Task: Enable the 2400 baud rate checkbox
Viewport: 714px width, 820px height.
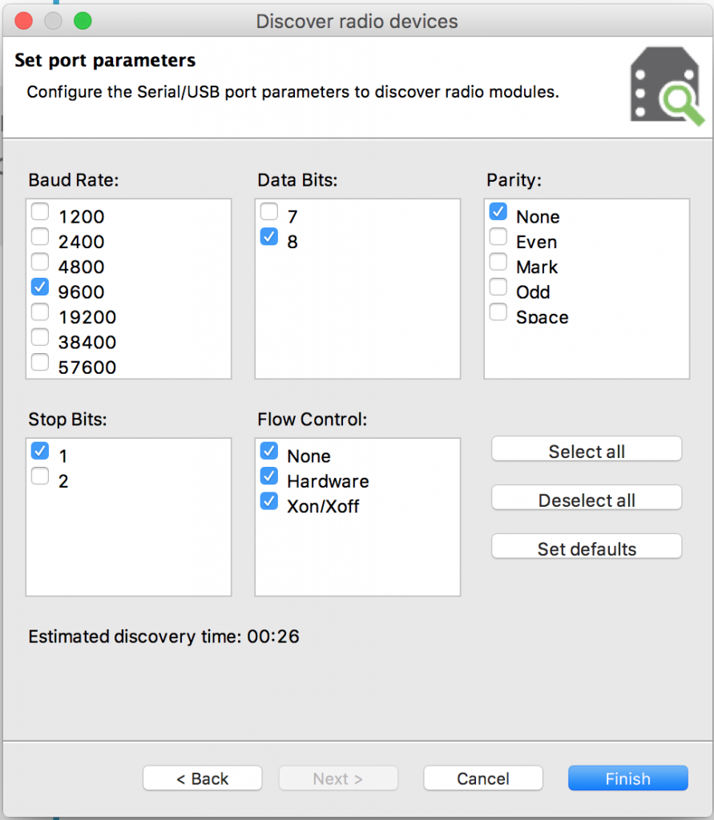Action: pos(39,236)
